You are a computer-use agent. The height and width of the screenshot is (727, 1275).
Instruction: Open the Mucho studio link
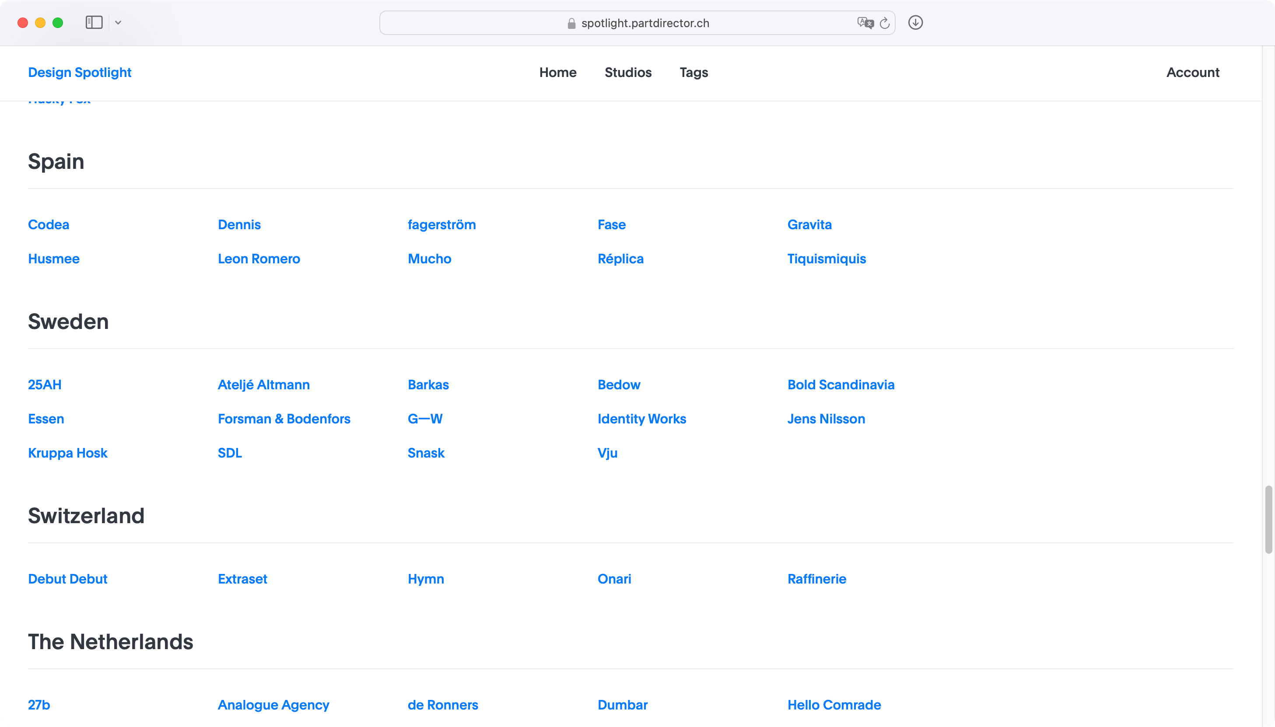[430, 259]
